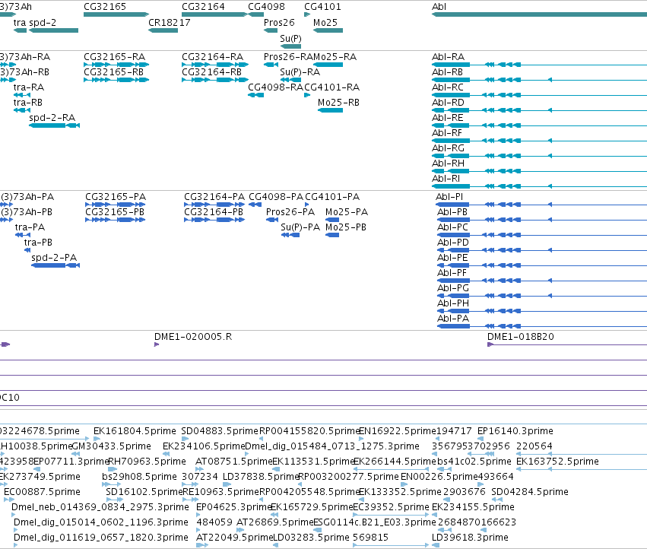Select EST GM30433.5prime

tap(112, 446)
